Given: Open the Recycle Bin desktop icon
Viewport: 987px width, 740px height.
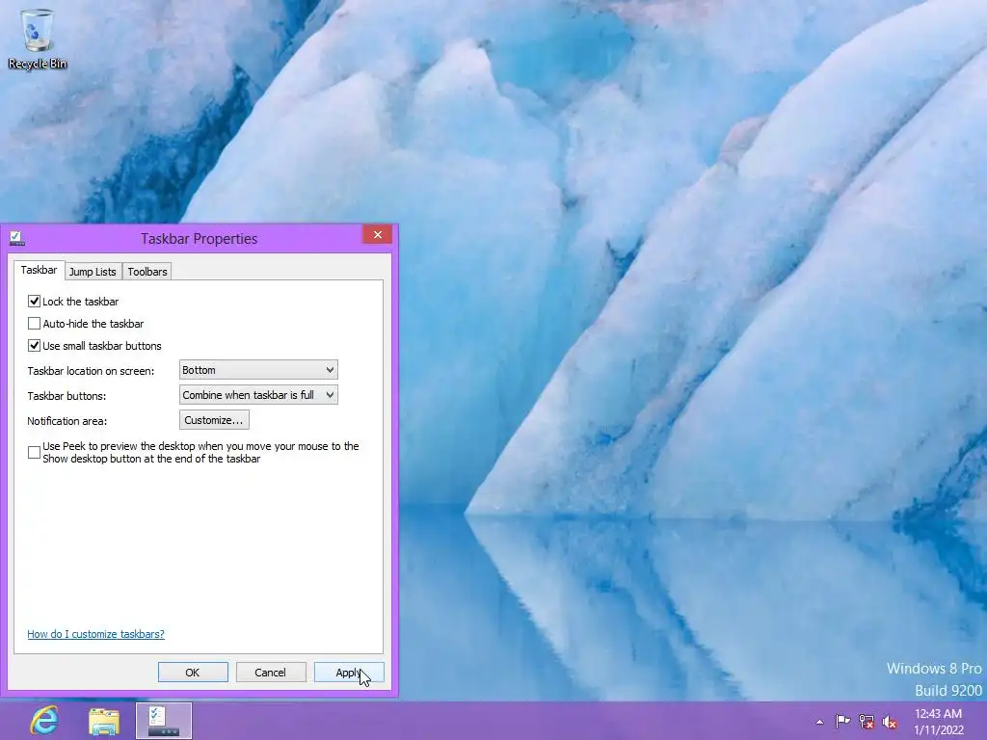Looking at the screenshot, I should (x=38, y=39).
